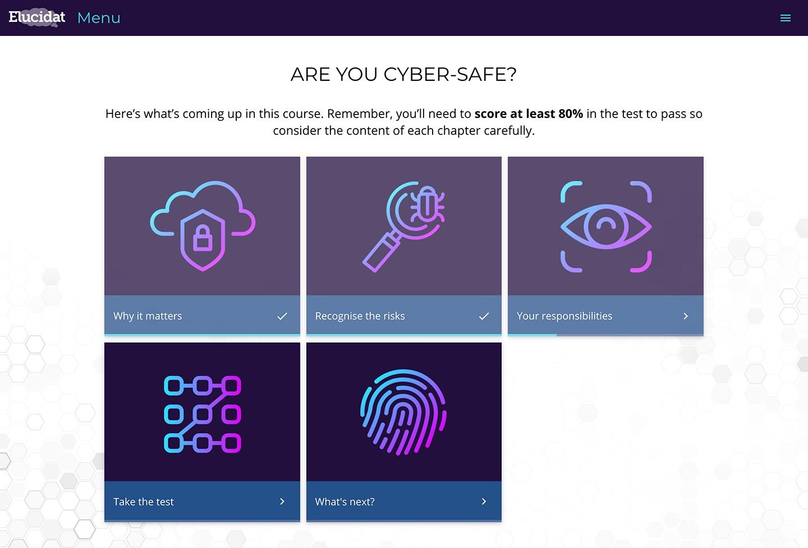Click the magnifying glass bug icon
Viewport: 808px width, 548px height.
click(403, 226)
